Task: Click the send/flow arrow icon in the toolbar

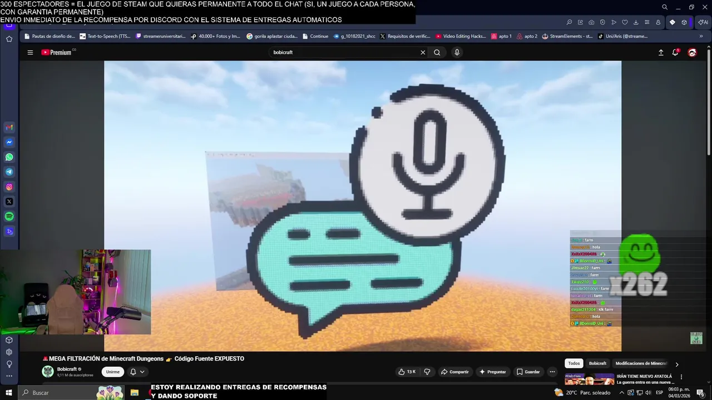Action: click(614, 22)
